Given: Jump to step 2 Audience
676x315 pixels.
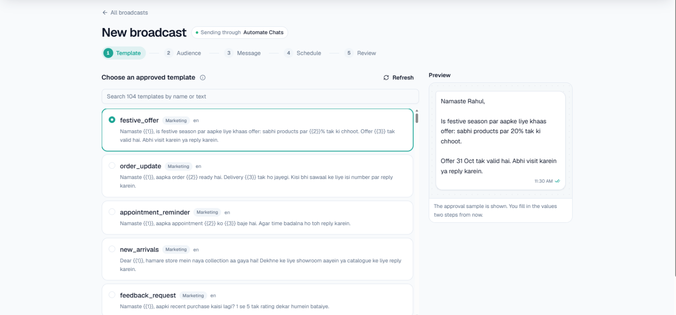Looking at the screenshot, I should [182, 53].
